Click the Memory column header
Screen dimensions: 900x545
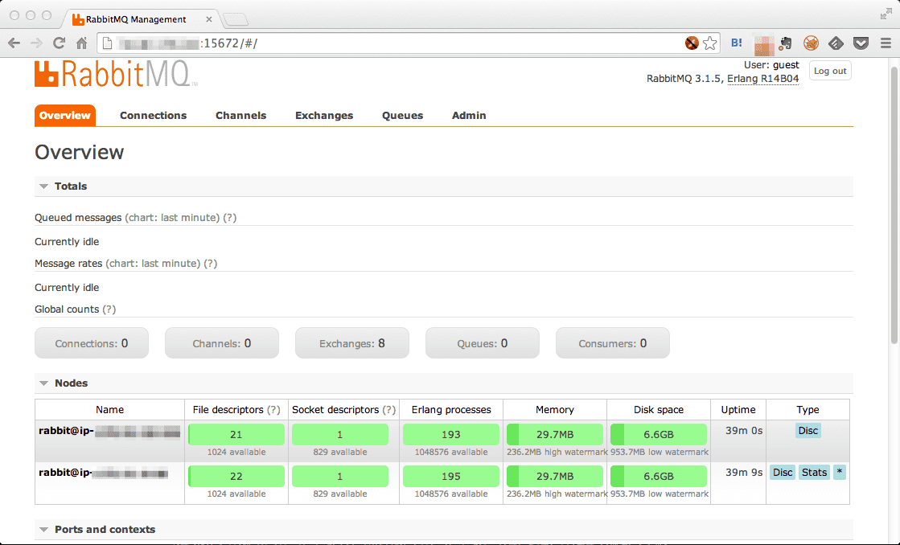point(554,410)
